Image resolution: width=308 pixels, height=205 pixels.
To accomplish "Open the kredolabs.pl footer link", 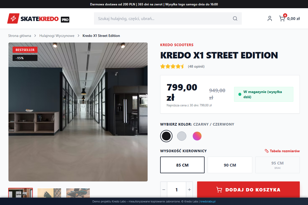I will coord(208,202).
